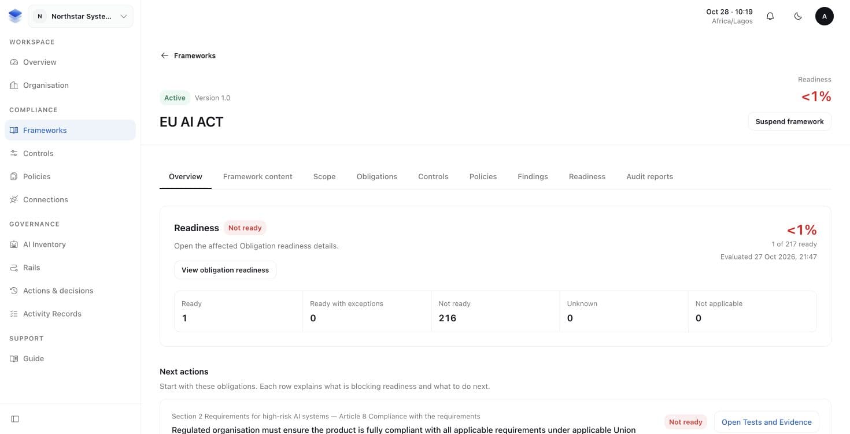
Task: Click the Not ready count 216
Action: (448, 318)
